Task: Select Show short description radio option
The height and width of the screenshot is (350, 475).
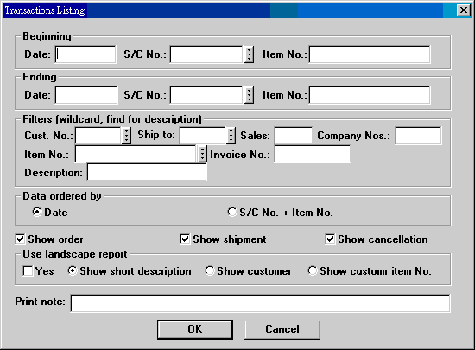Action: click(73, 270)
